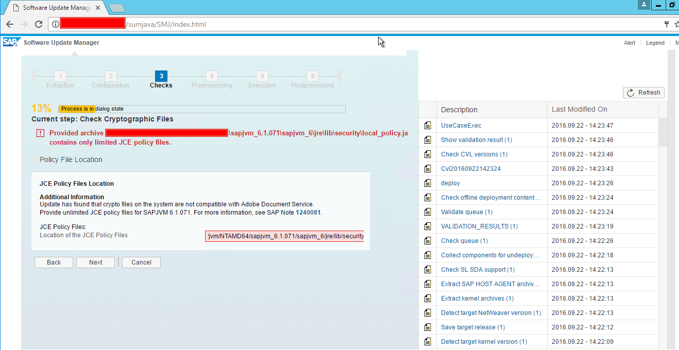Open log icon for Cvl20160922142324 row
This screenshot has width=679, height=350.
[x=428, y=169]
